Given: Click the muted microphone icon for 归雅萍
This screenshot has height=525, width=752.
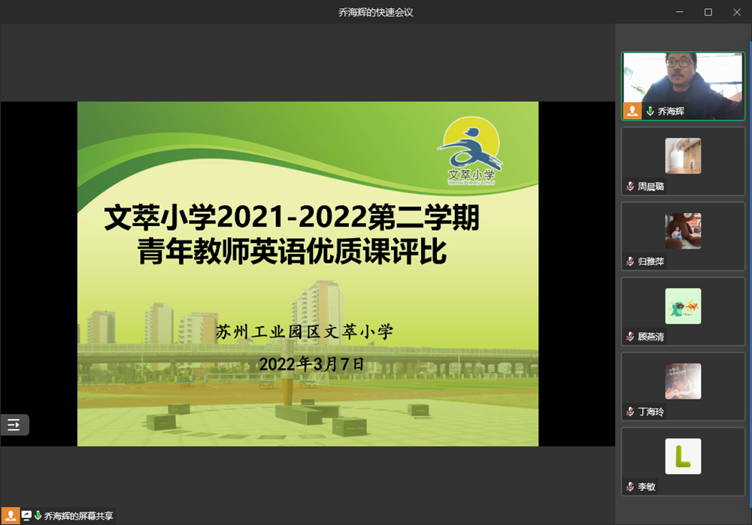Looking at the screenshot, I should pos(630,261).
